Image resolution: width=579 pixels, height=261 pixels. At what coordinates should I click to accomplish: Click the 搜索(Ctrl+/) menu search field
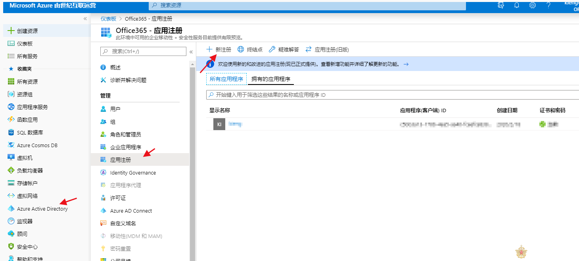click(x=143, y=51)
